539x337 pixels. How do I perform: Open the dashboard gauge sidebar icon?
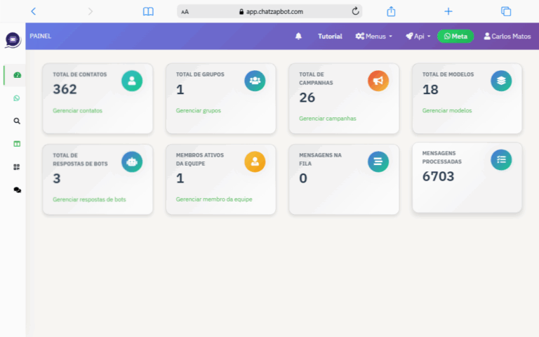click(x=17, y=75)
